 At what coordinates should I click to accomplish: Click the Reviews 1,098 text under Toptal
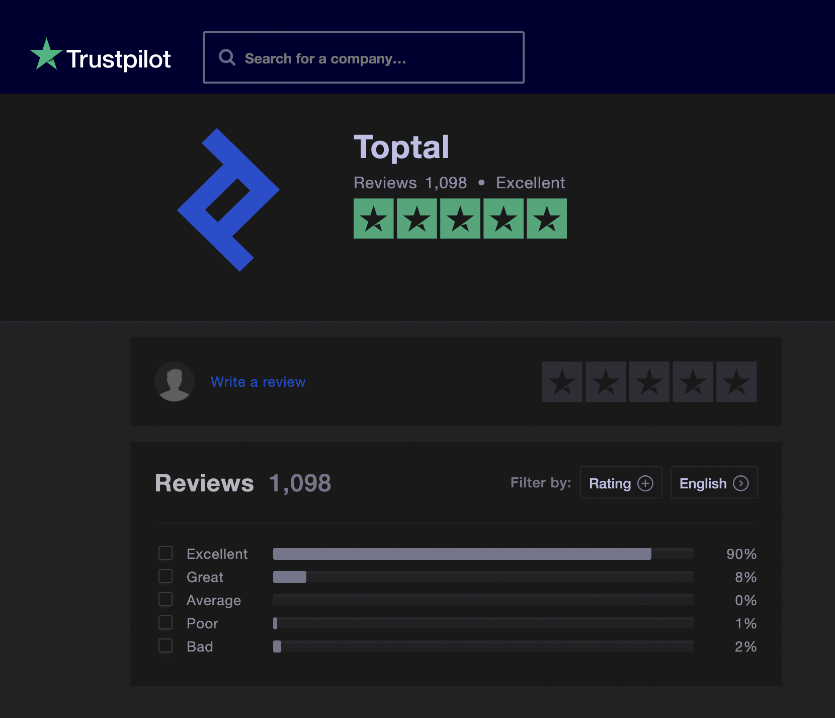(x=410, y=183)
